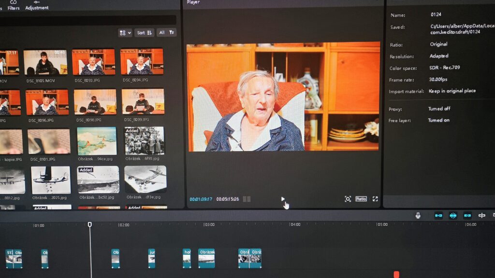495x278 pixels.
Task: Select the DSC_8101.JPG thumbnail
Action: [x=49, y=141]
